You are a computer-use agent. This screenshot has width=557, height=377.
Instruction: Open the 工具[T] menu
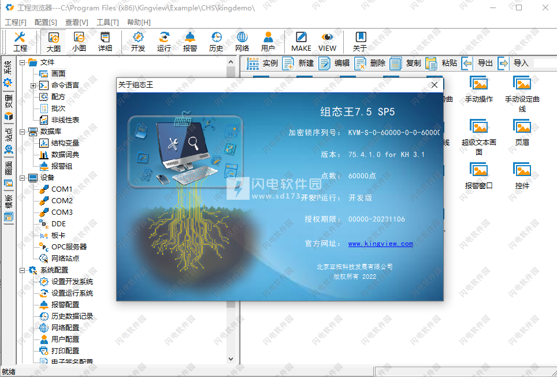(107, 23)
